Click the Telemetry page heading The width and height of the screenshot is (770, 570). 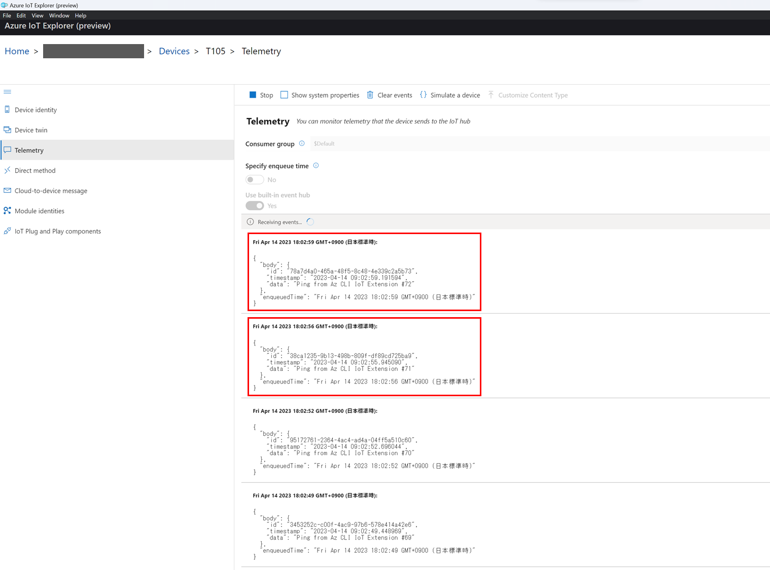[268, 121]
